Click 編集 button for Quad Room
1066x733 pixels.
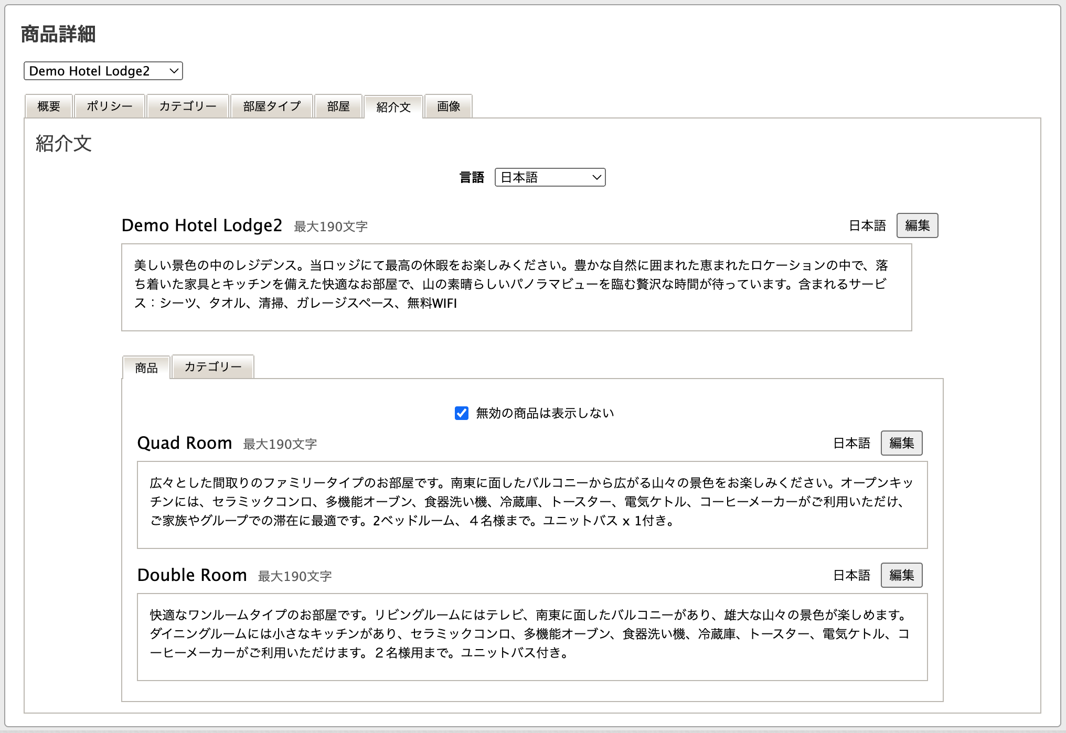(x=901, y=443)
